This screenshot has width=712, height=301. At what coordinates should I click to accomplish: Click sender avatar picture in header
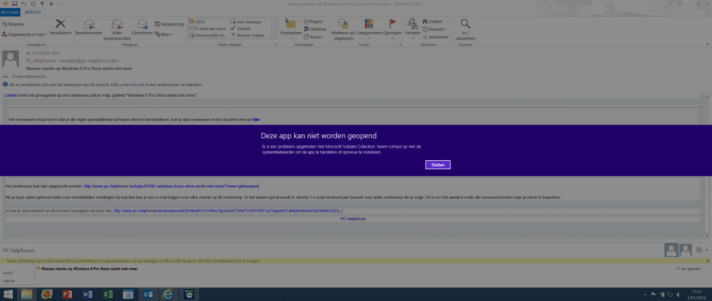12,60
